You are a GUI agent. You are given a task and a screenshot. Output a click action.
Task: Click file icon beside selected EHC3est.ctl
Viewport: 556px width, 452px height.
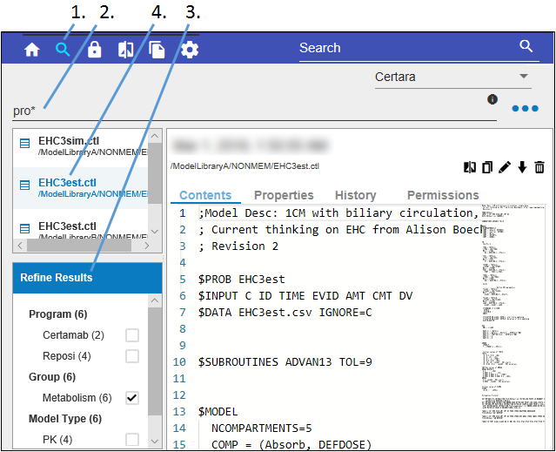coord(24,186)
